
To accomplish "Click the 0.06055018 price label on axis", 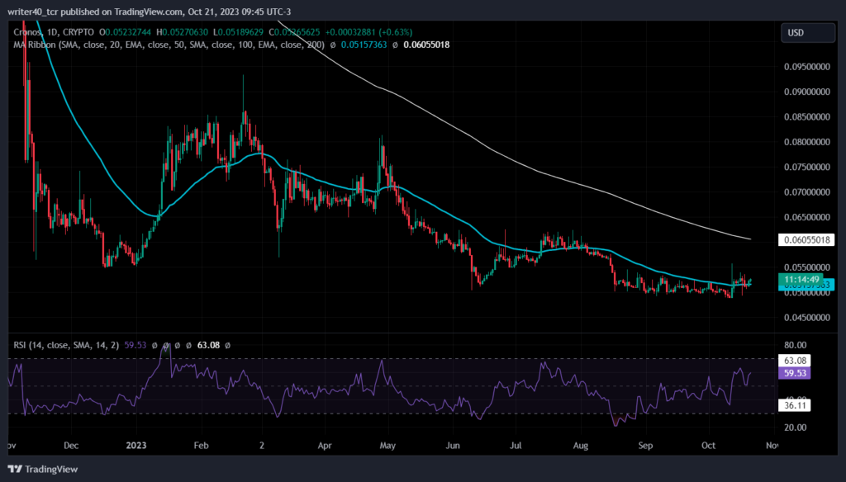I will click(x=806, y=240).
